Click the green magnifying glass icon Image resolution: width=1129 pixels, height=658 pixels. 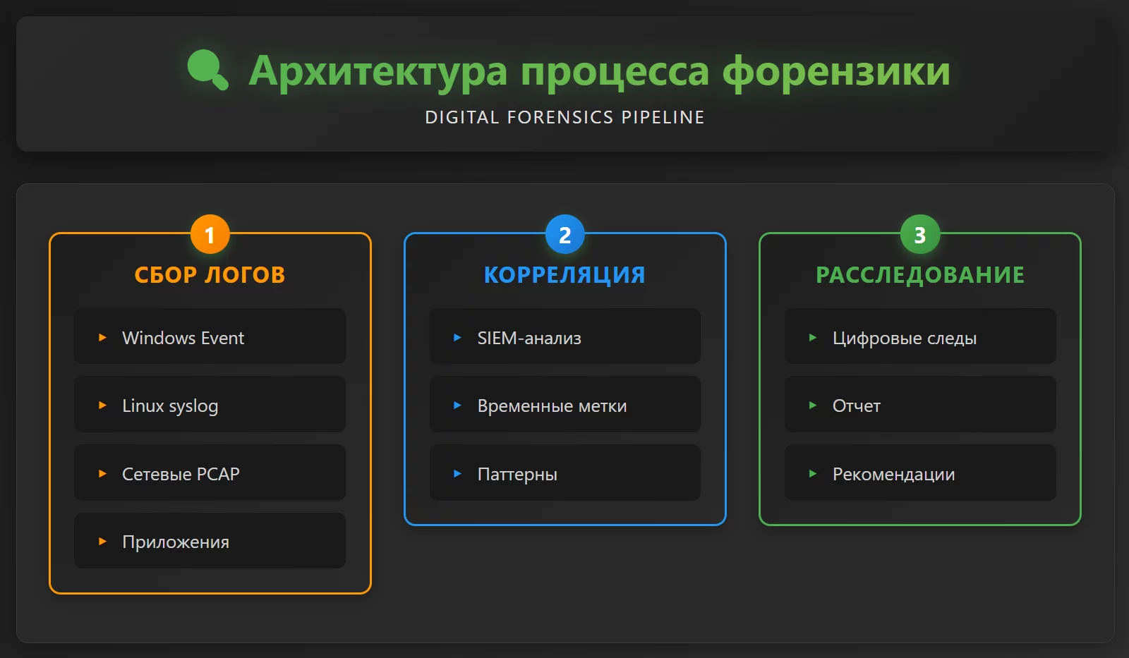point(208,70)
